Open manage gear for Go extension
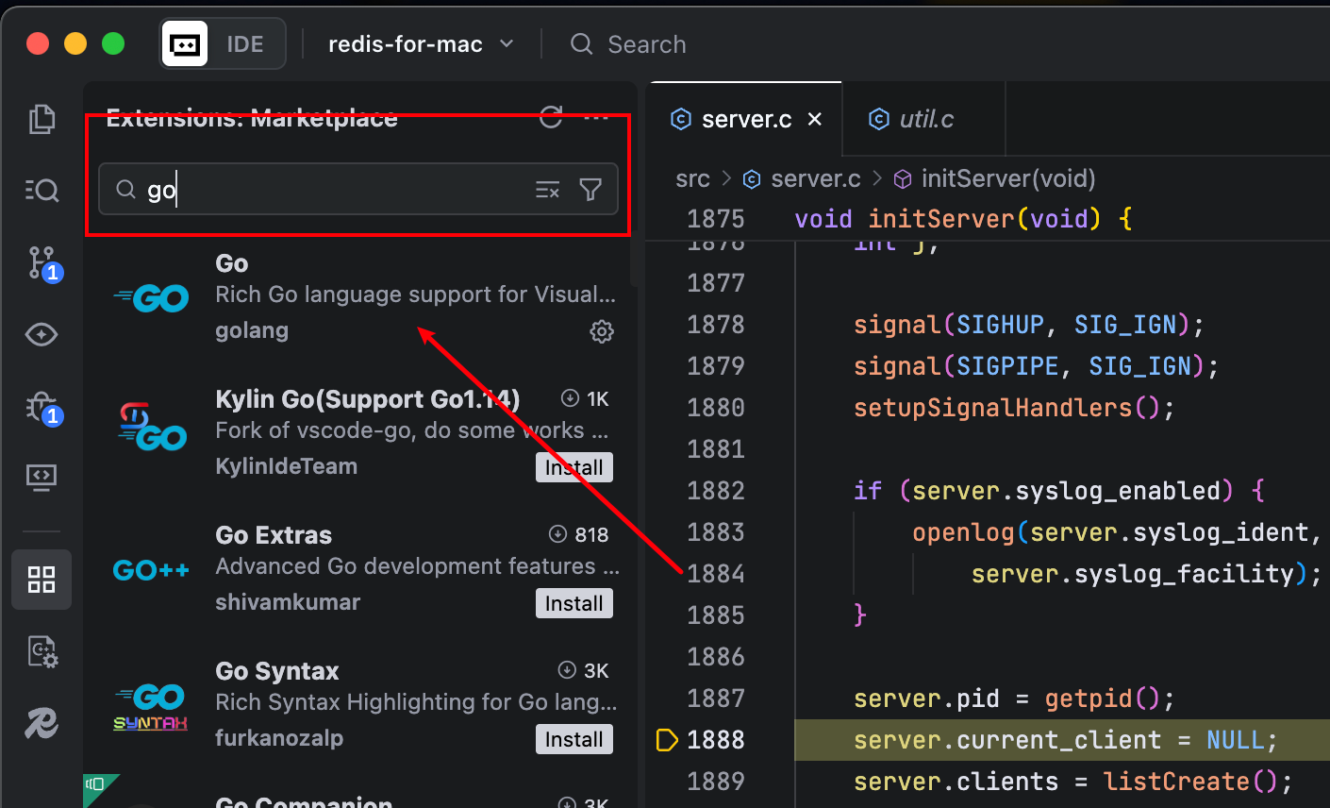 pos(602,331)
